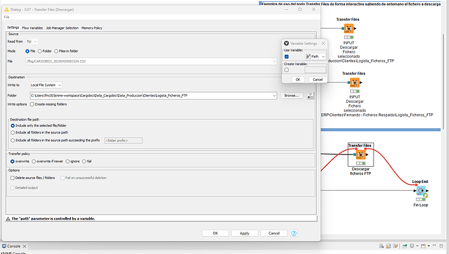The height and width of the screenshot is (254, 449).
Task: Click the Variable Settings V logo icon
Action: tap(286, 43)
